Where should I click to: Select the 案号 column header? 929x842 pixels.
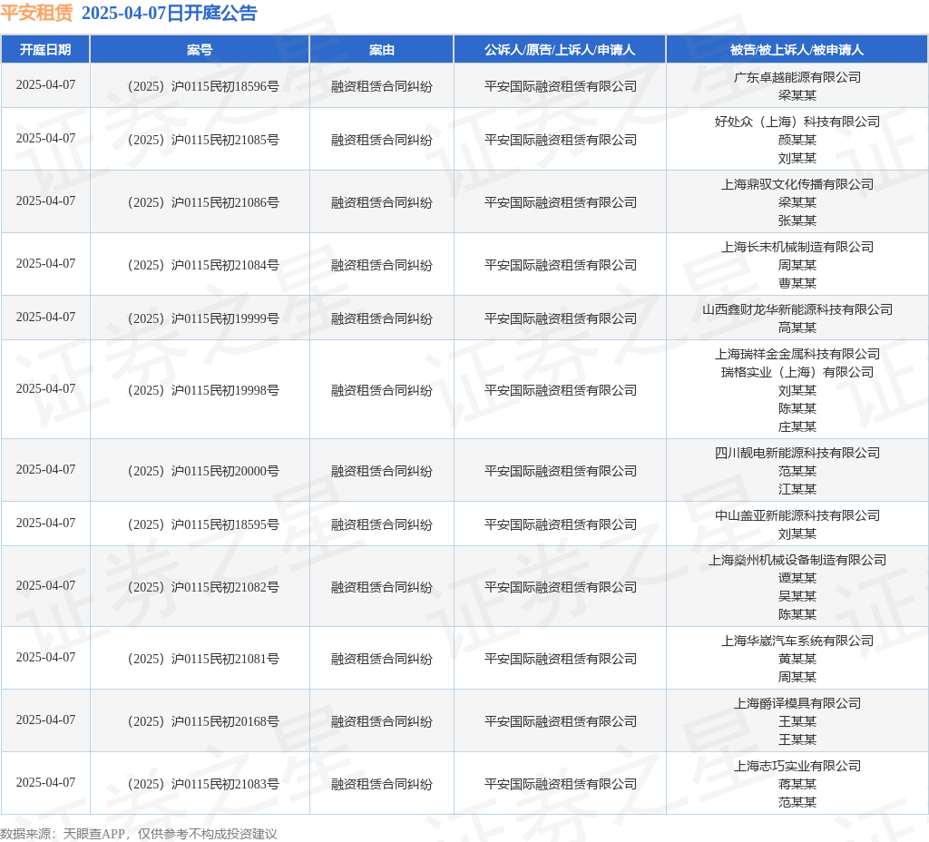click(200, 50)
